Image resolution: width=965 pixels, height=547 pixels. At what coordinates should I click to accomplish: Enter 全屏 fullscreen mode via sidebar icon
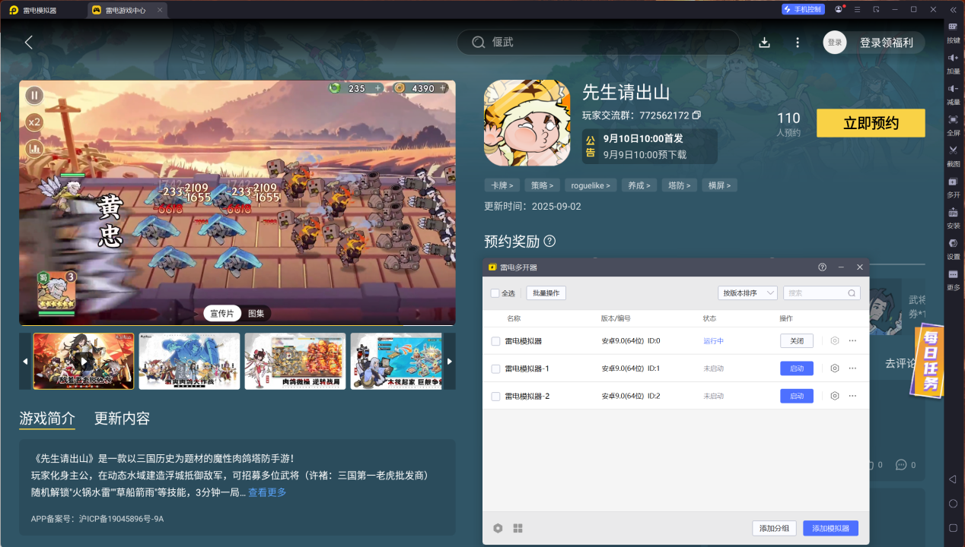[953, 118]
